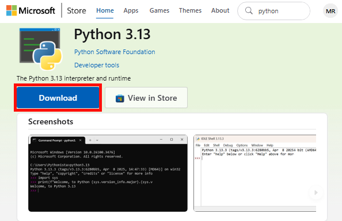Click the View in Store button
342x221 pixels.
coord(146,98)
